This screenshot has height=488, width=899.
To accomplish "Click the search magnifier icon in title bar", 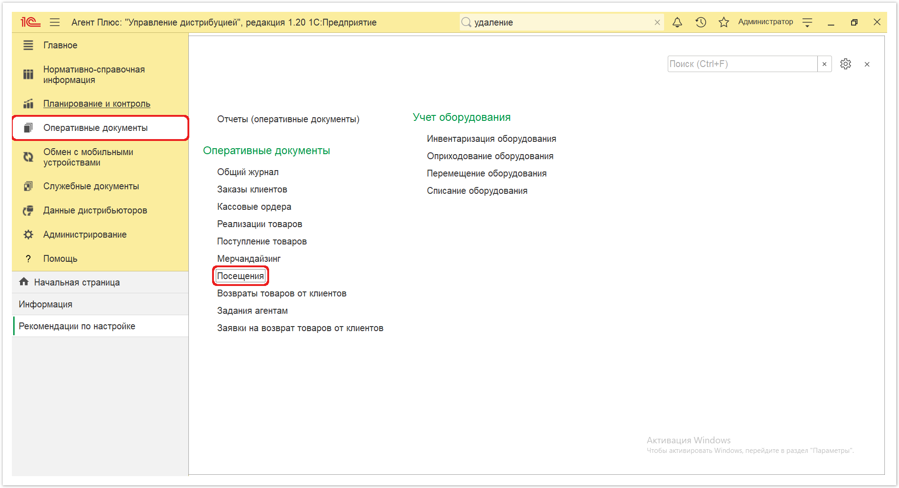I will 466,22.
